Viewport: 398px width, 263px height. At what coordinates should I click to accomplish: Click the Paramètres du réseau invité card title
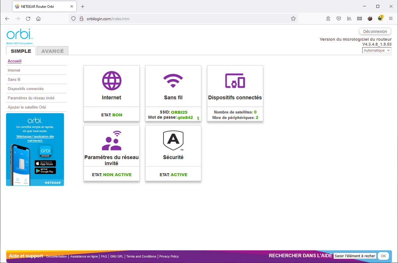tap(111, 160)
